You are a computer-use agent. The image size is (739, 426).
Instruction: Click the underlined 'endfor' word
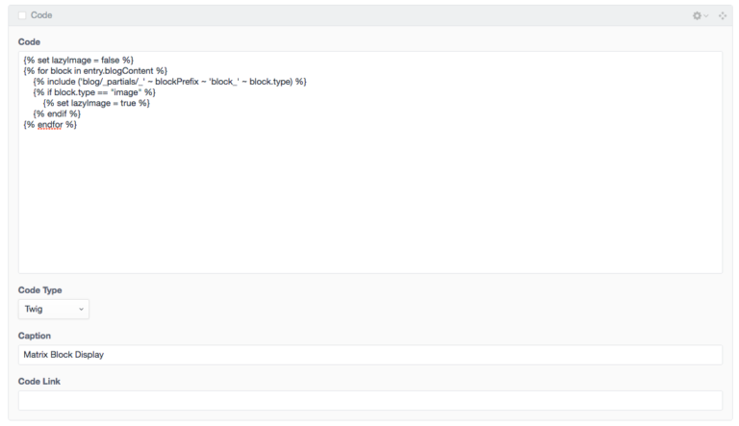pos(50,124)
